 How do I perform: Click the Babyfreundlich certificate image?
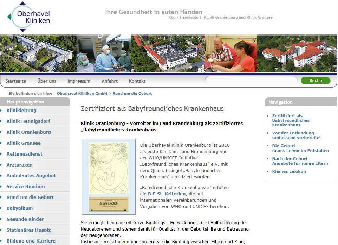click(x=109, y=177)
